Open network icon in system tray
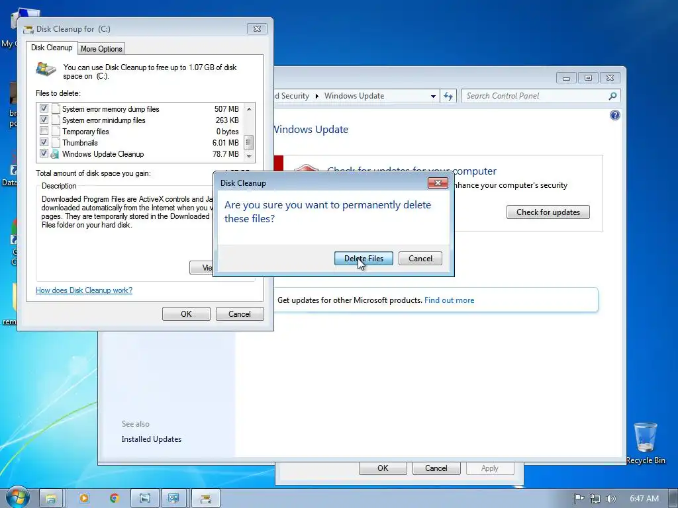 [595, 499]
